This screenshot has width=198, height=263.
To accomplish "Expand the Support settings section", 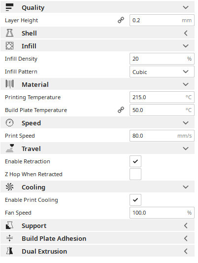I will tap(98, 225).
